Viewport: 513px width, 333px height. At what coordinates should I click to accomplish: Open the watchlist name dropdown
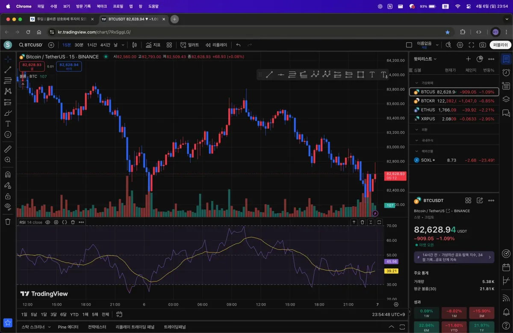coord(425,59)
